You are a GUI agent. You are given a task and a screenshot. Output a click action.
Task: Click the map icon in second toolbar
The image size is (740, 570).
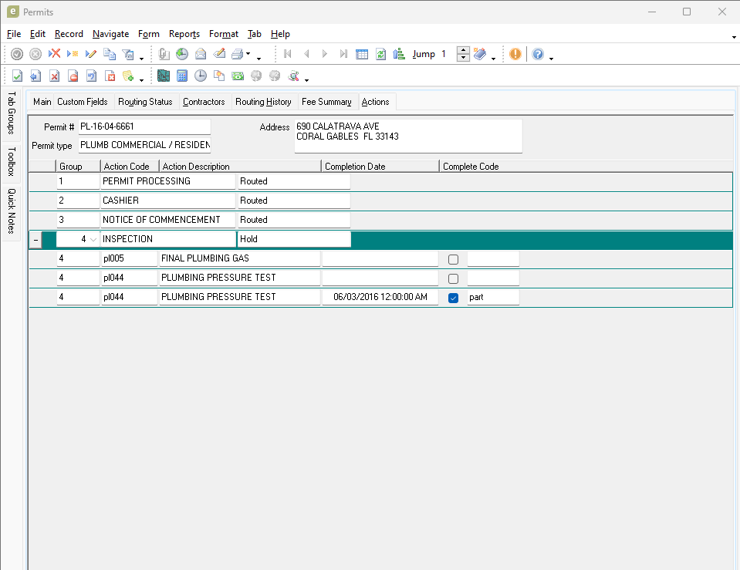point(164,76)
